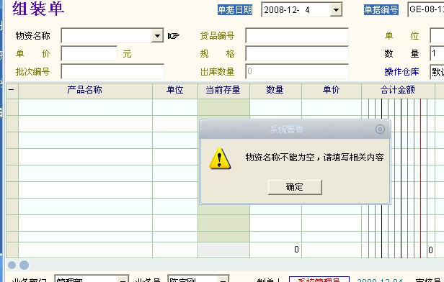Image resolution: width=444 pixels, height=282 pixels.
Task: Click the pointing hand icon beside 物资名称
Action: tap(173, 36)
